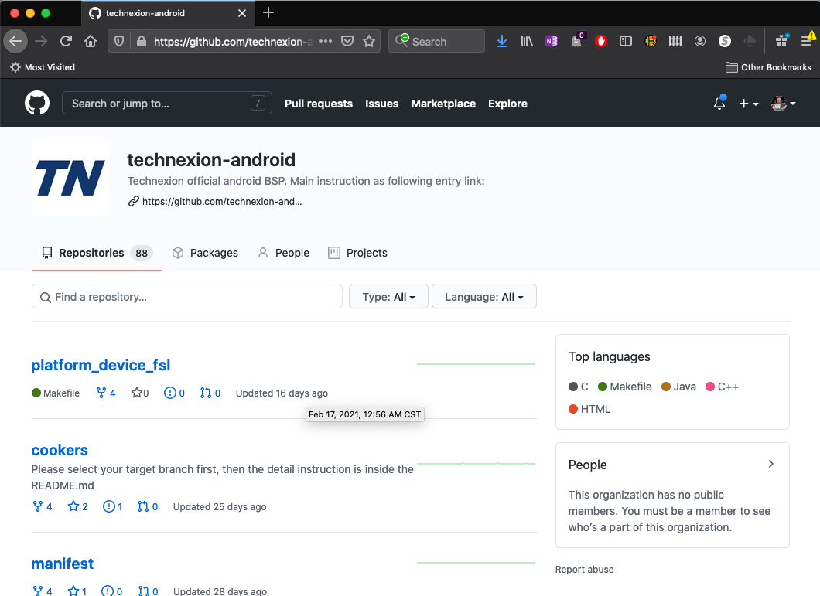Click the Find a repository field

186,296
